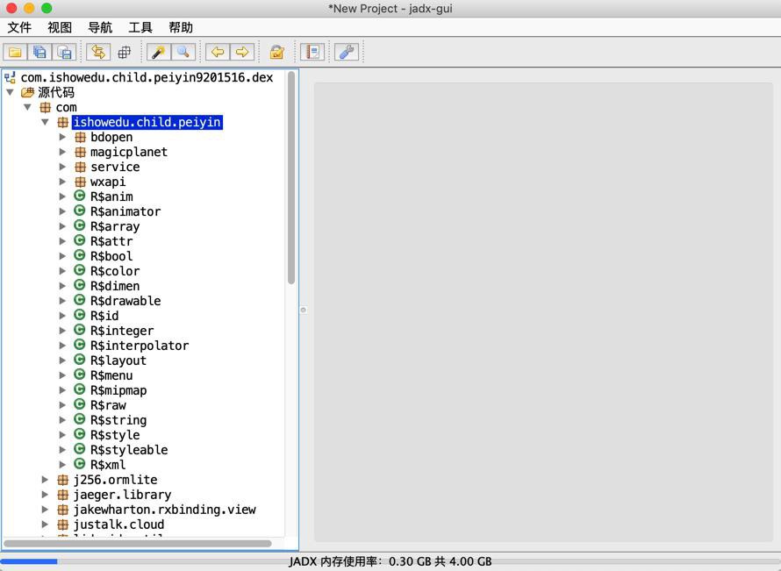Open the log viewer toolbar icon

pyautogui.click(x=312, y=52)
